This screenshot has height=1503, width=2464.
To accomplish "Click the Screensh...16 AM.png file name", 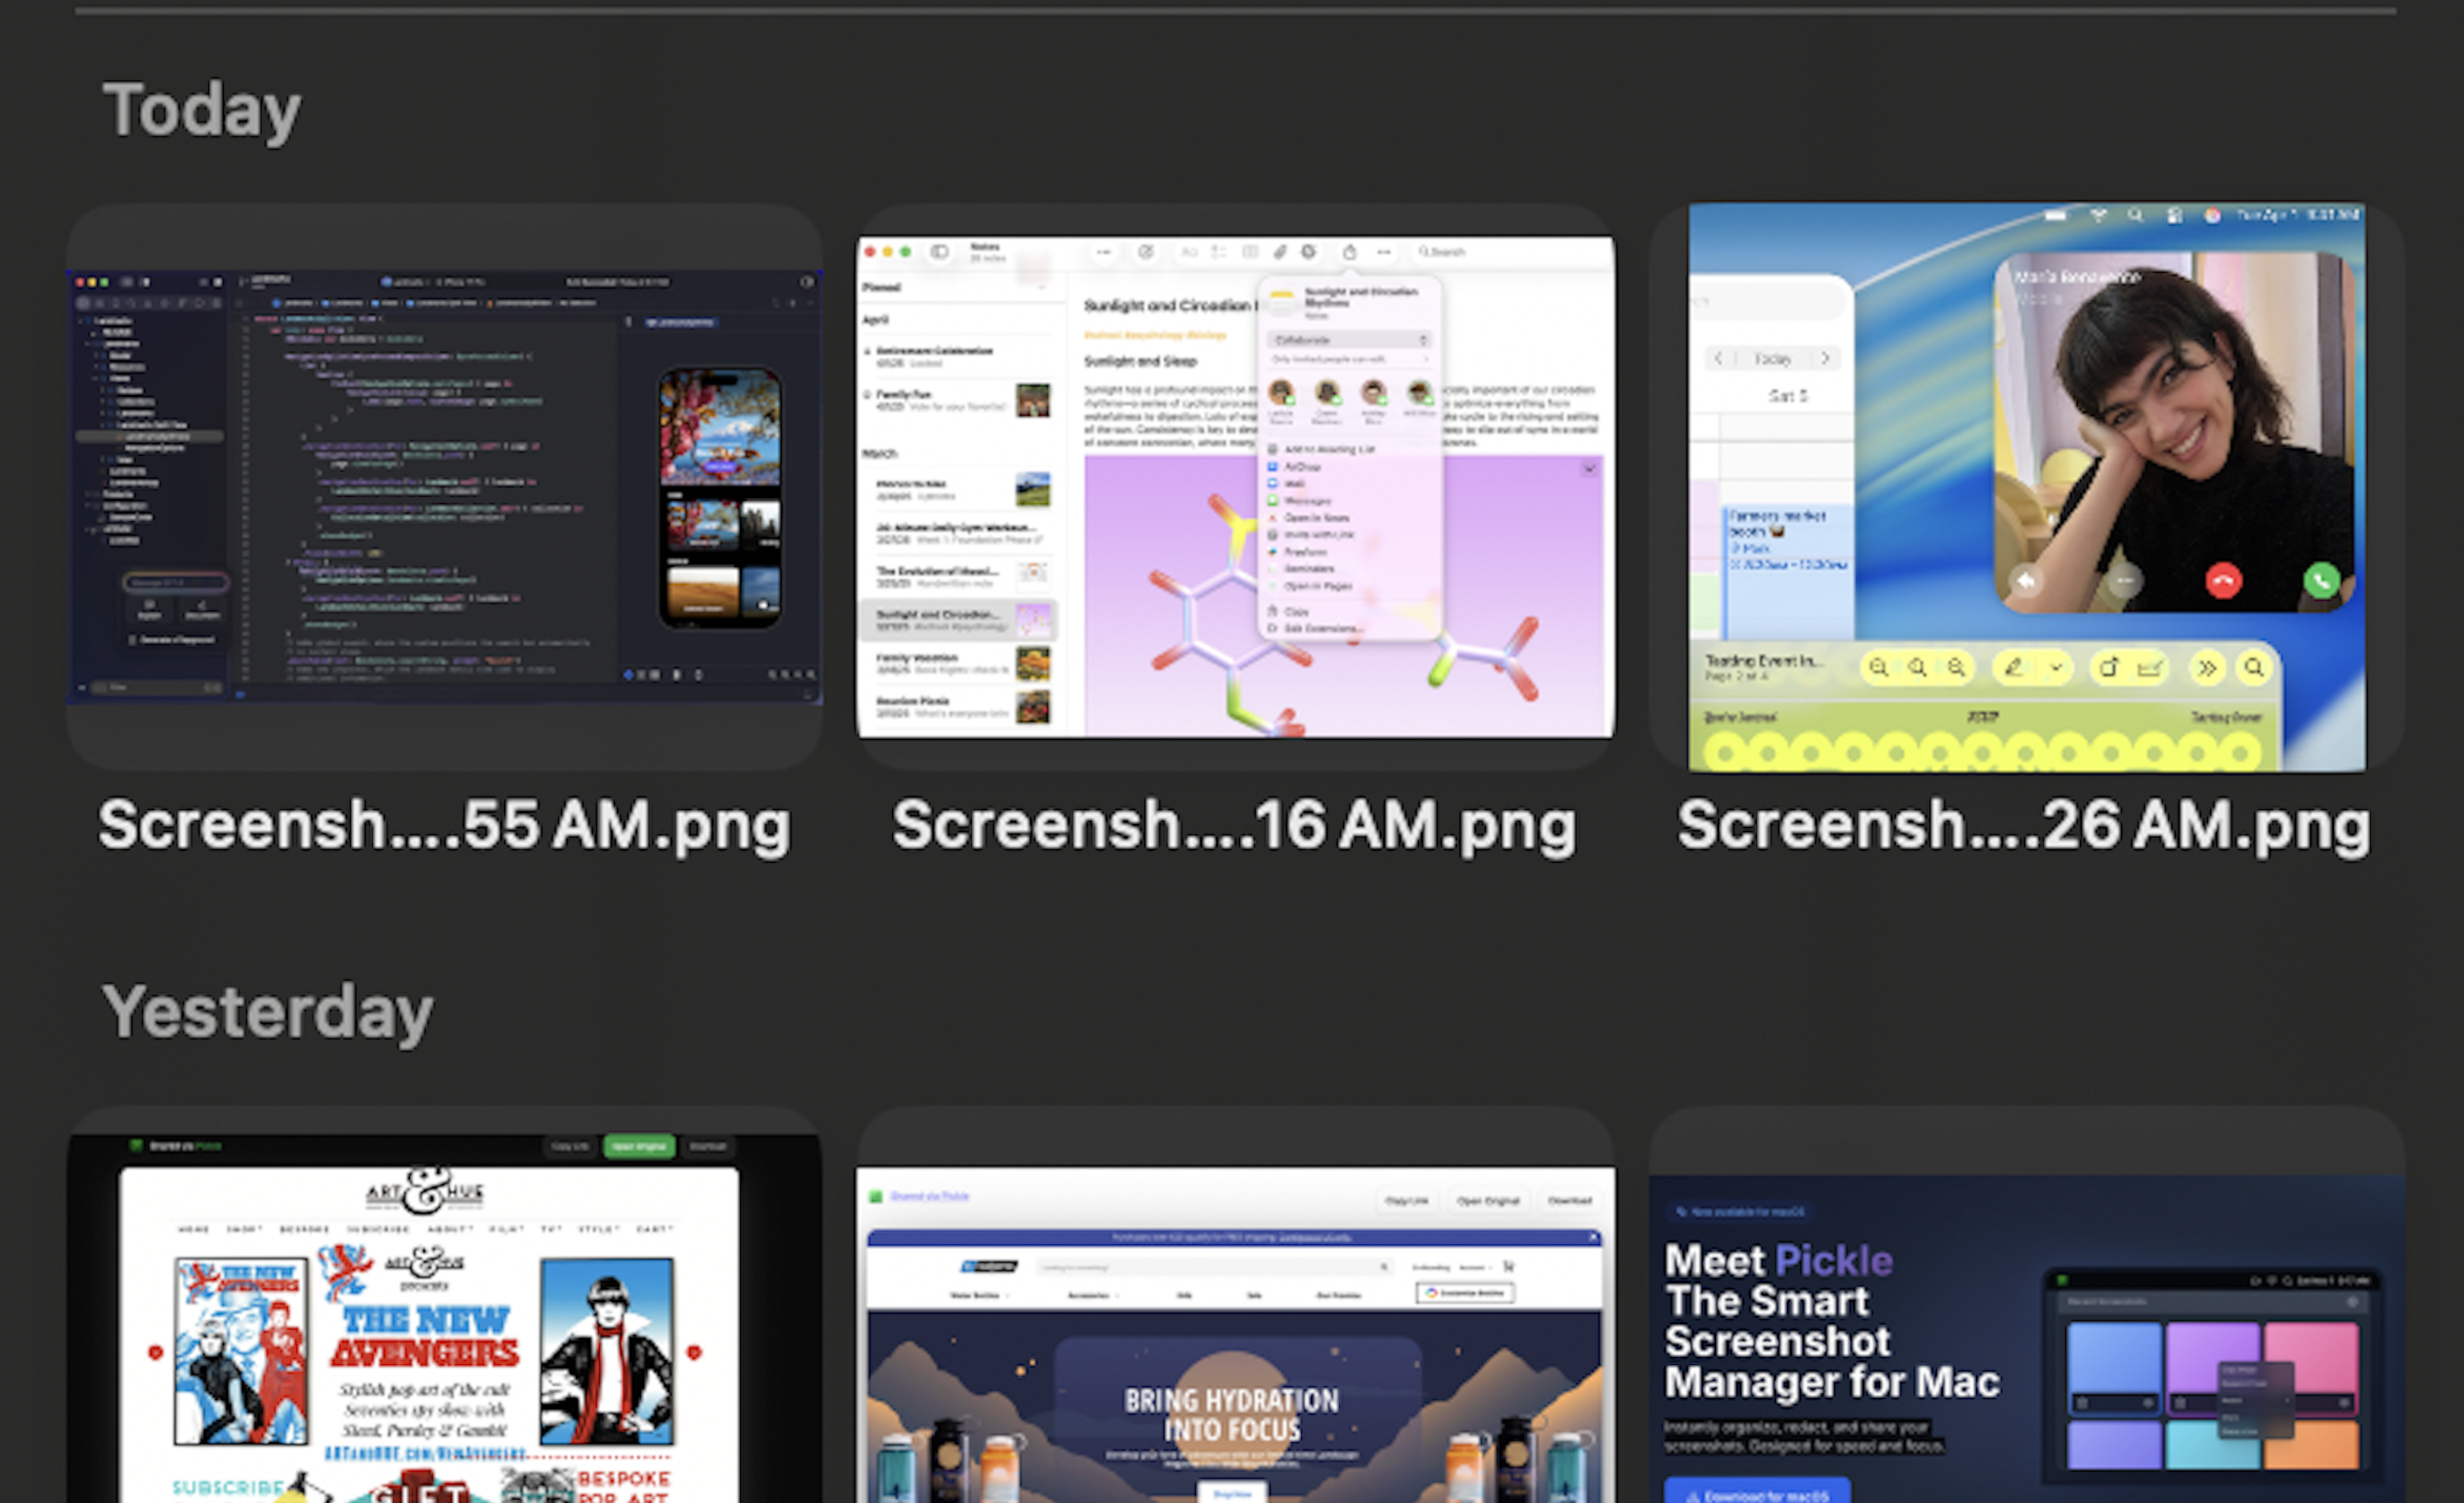I will [1234, 826].
